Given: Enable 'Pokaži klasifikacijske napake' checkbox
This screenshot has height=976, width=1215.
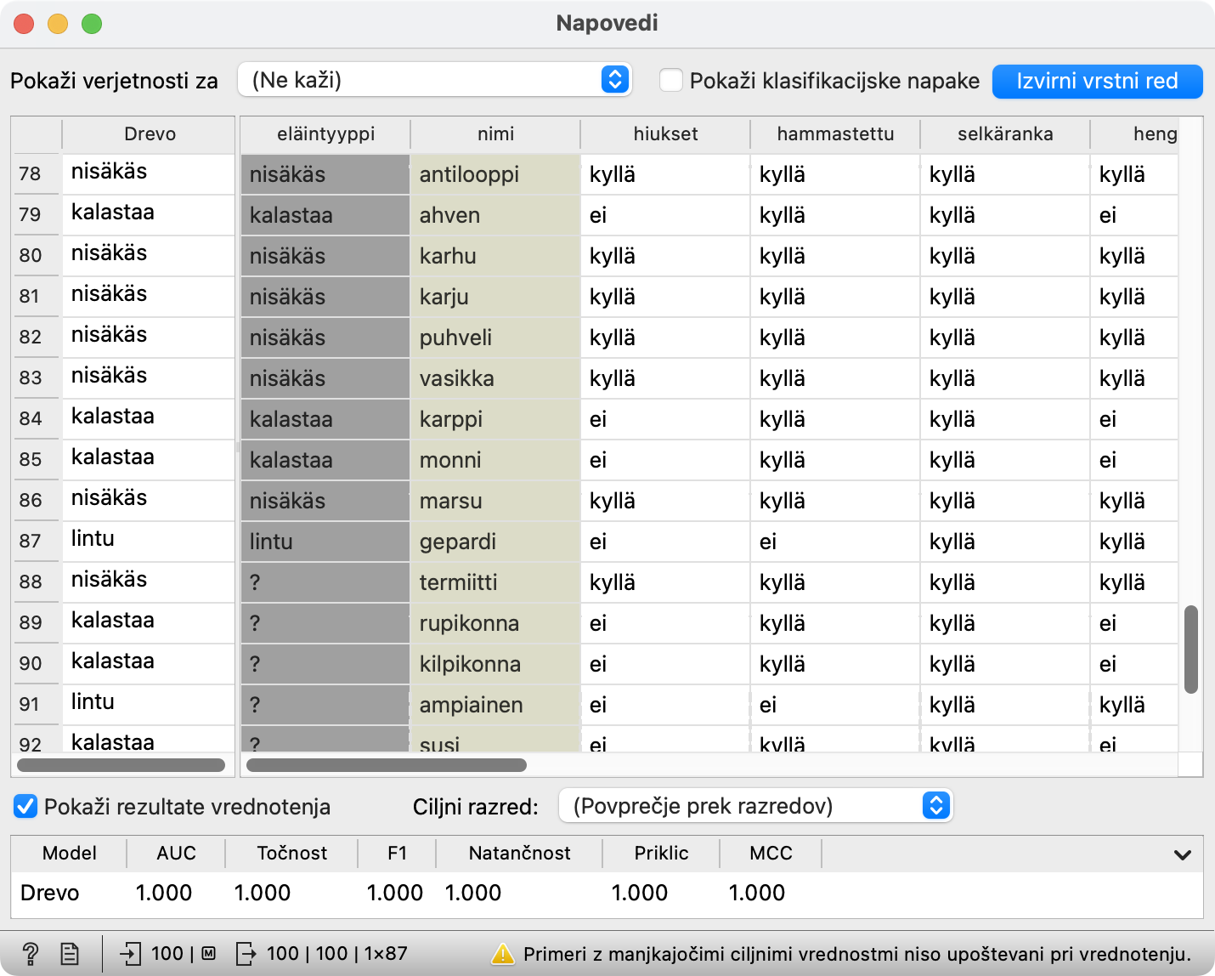Looking at the screenshot, I should (671, 81).
